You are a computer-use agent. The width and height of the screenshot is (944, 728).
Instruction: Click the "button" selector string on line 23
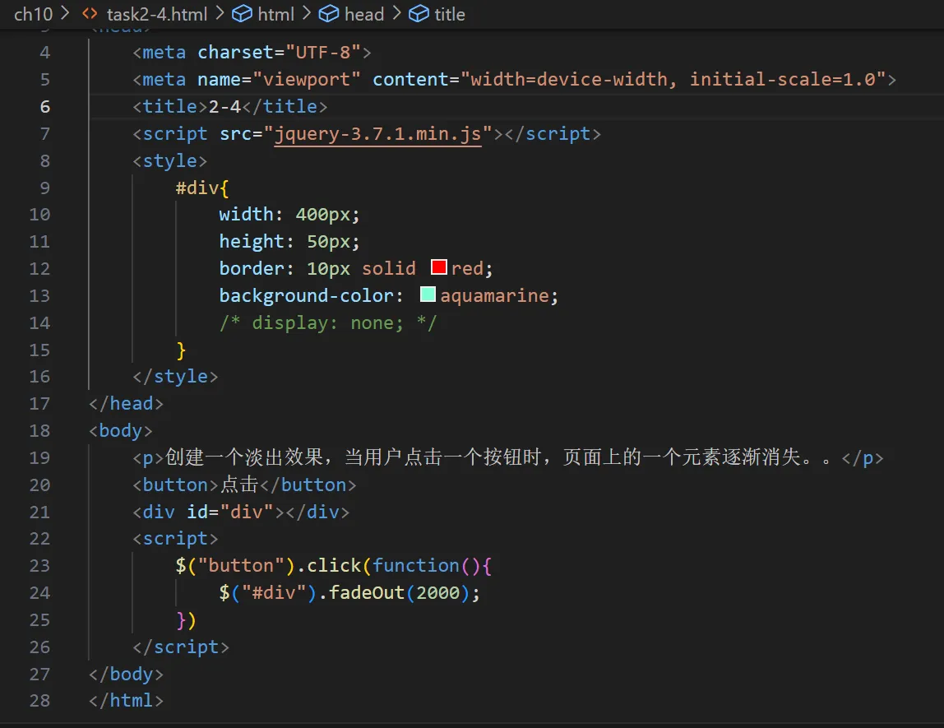click(241, 565)
